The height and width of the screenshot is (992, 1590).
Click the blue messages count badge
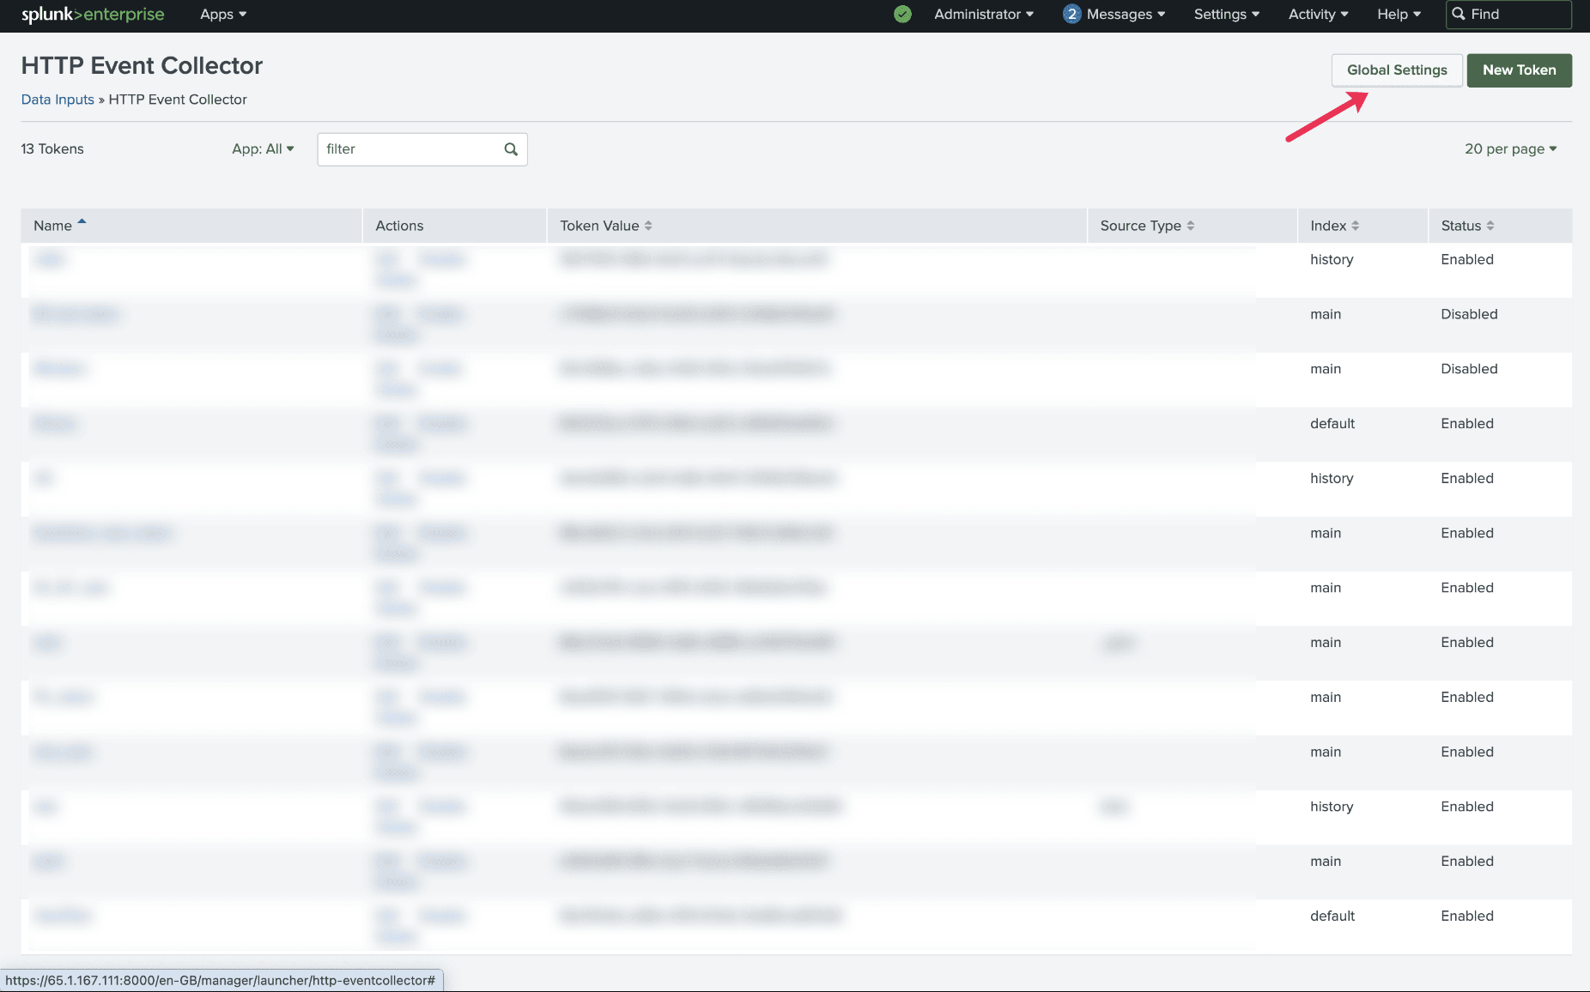(x=1071, y=15)
